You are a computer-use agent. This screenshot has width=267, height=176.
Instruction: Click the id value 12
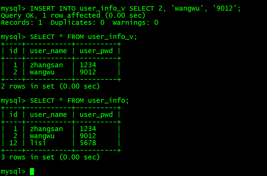[13, 143]
